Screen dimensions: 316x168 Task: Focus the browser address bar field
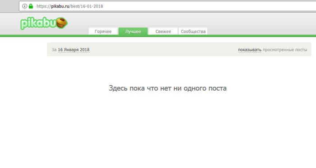(x=167, y=6)
